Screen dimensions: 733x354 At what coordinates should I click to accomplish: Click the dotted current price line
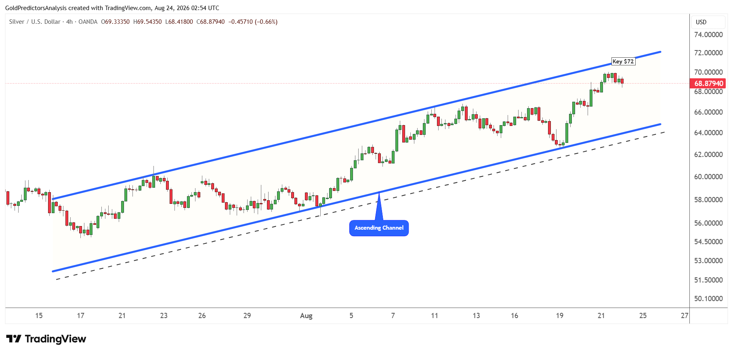pos(347,84)
